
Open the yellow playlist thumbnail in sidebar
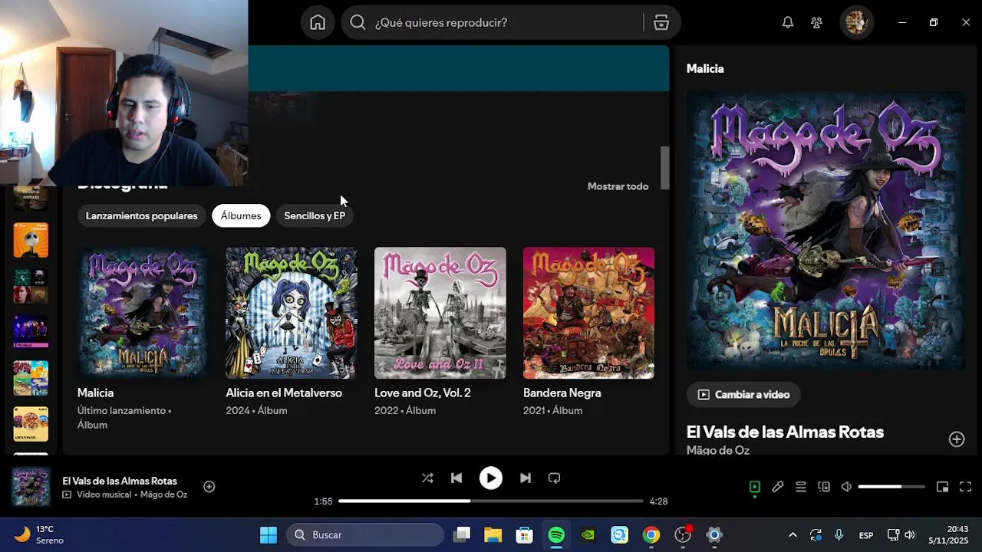(31, 424)
